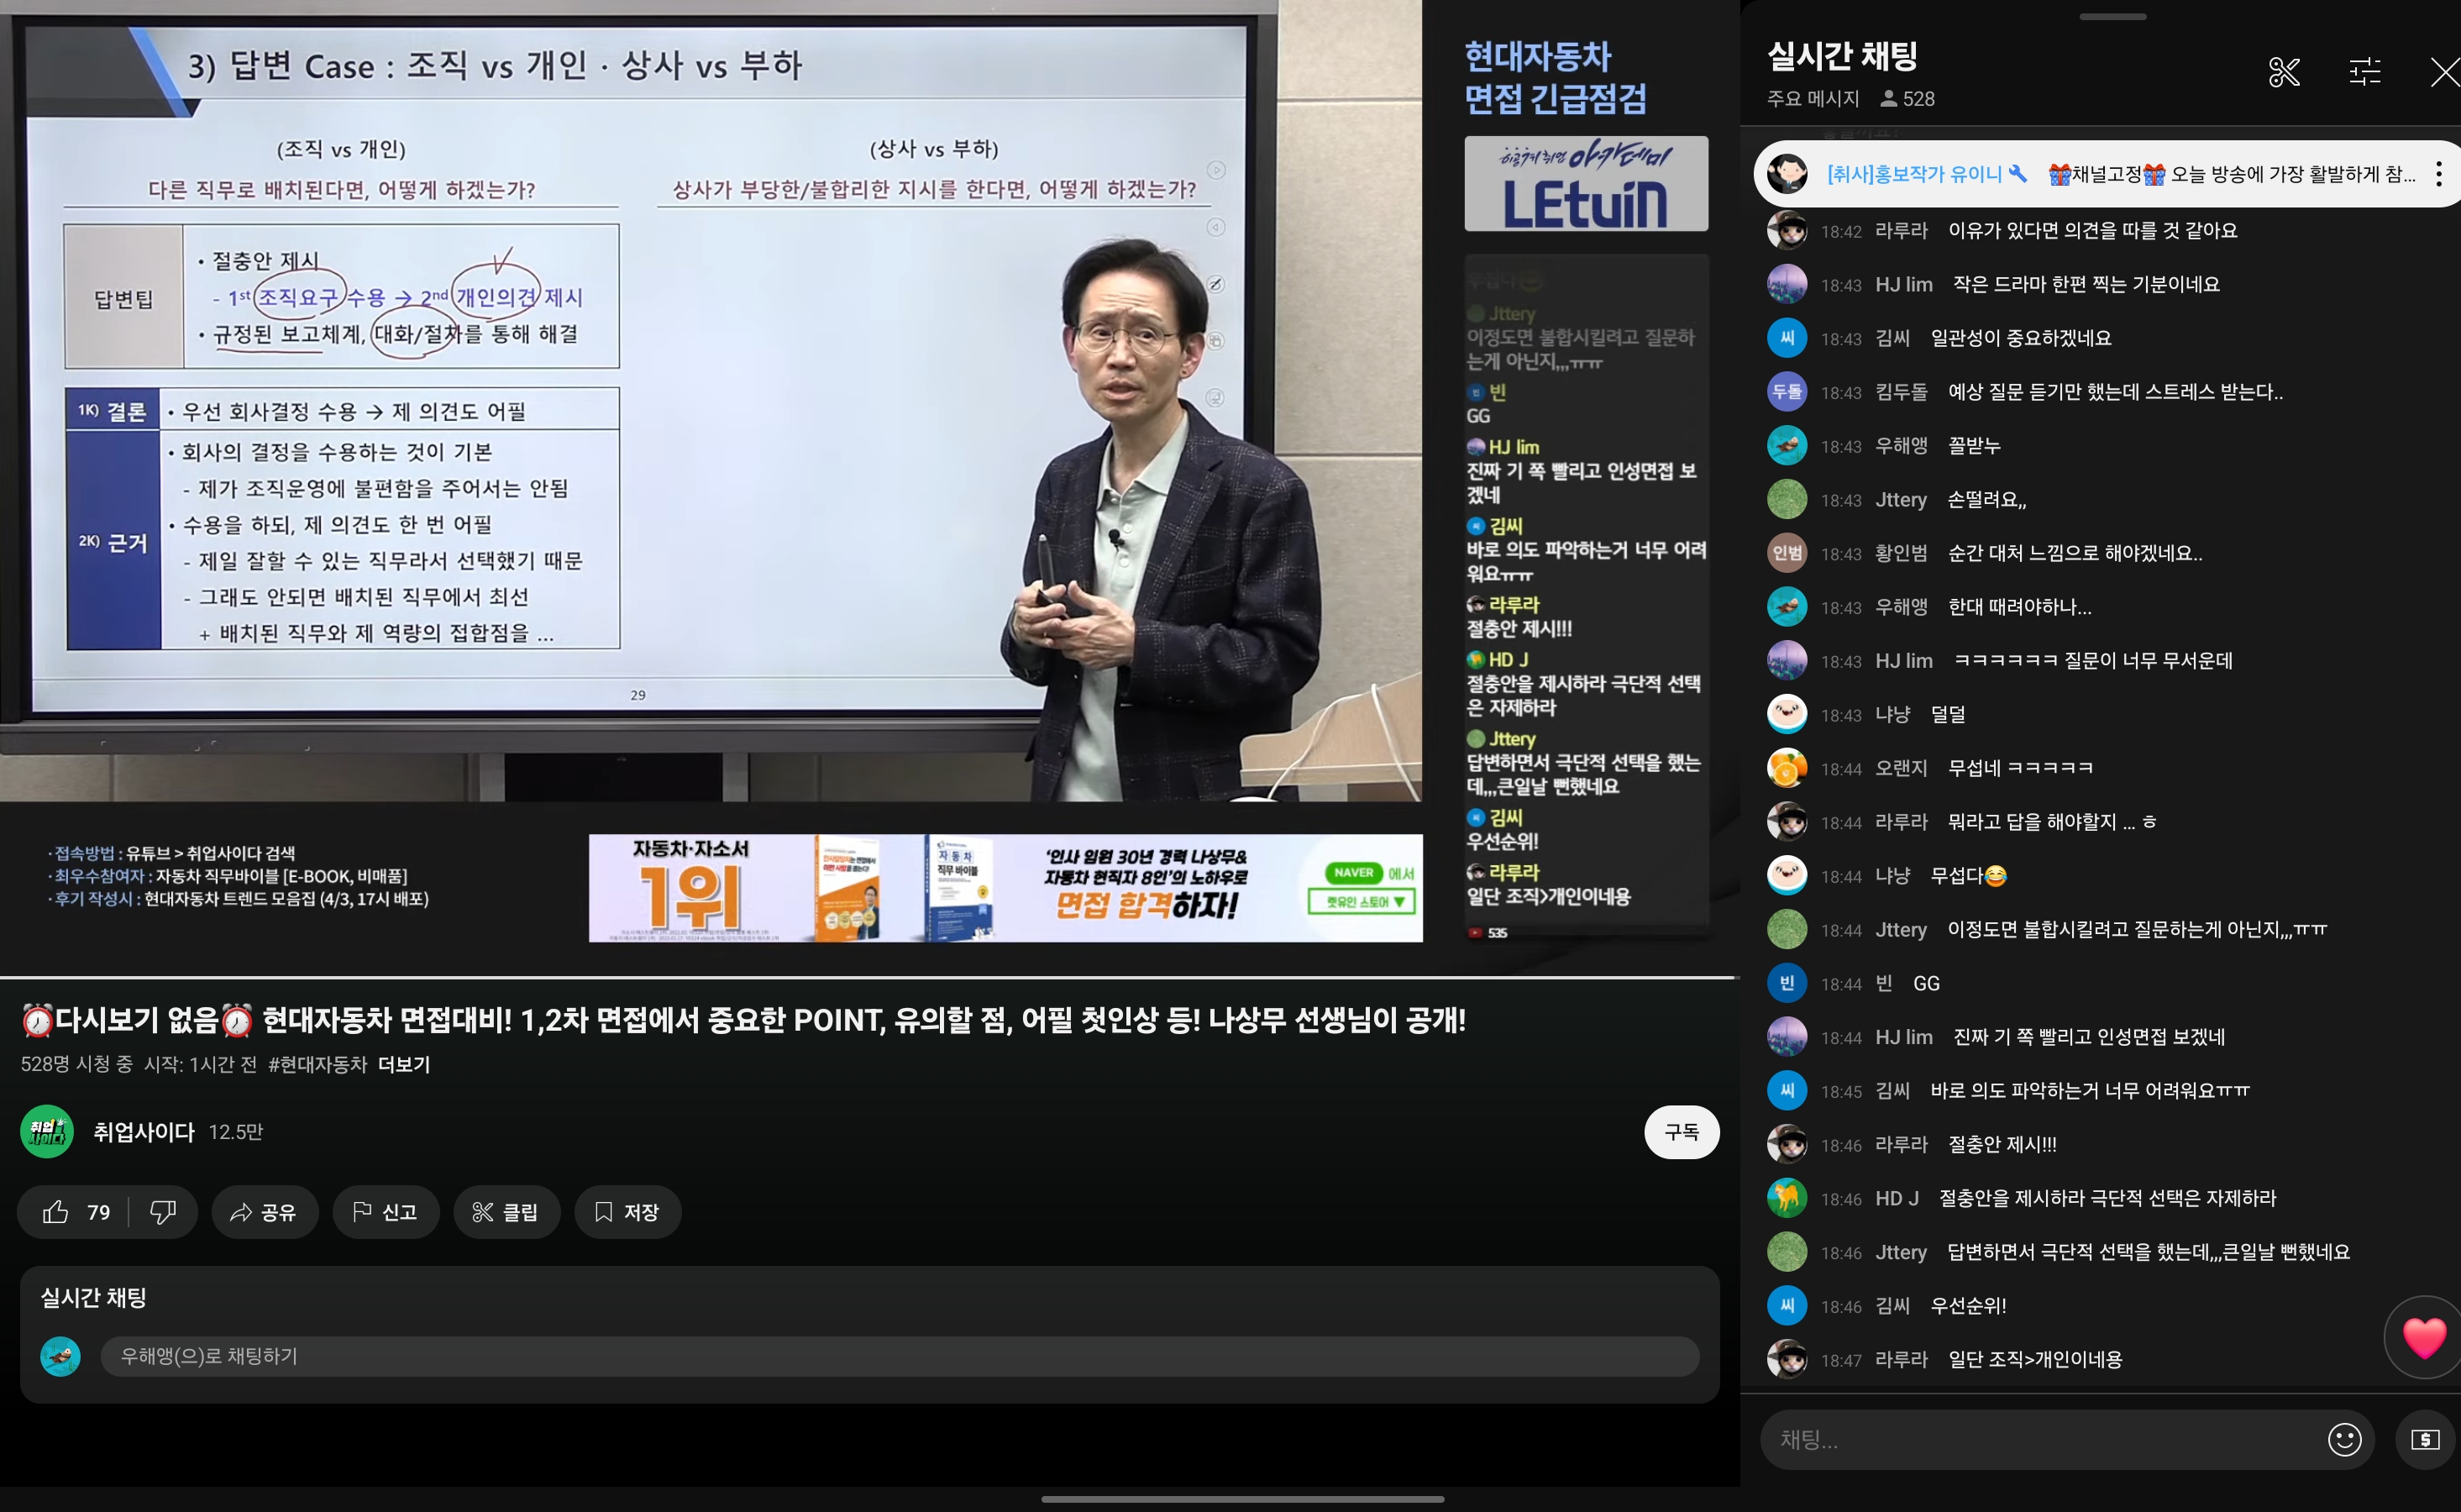Click the video title text
The image size is (2461, 1512).
coord(743,1020)
